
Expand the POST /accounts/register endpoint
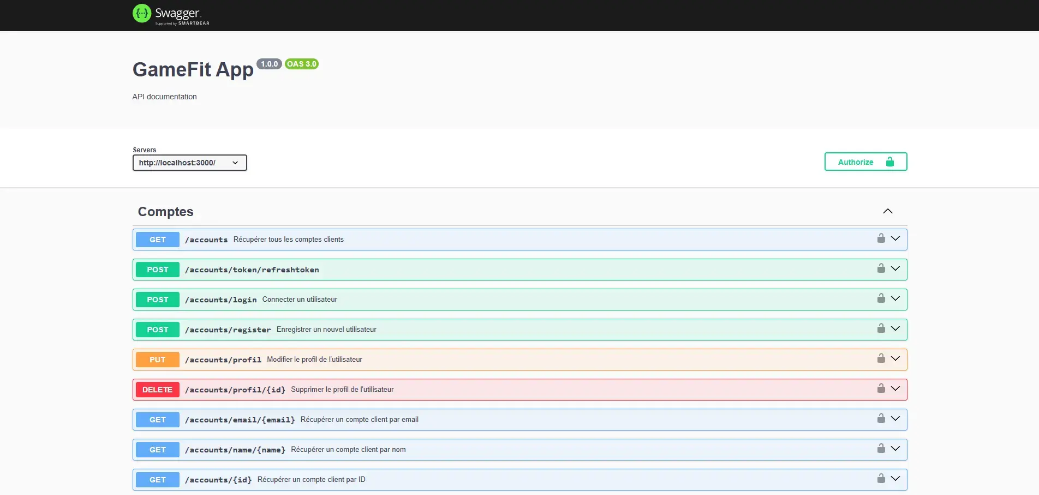(x=895, y=329)
